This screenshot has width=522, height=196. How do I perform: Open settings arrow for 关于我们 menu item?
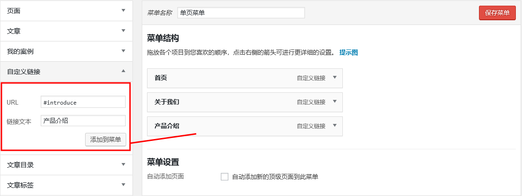coord(334,101)
